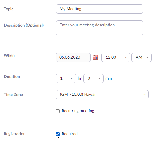
Task: Open the Time Zone dropdown showing Hawaii
Action: click(x=102, y=95)
